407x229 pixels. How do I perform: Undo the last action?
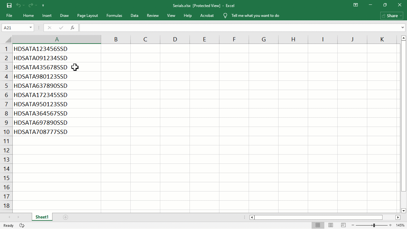pyautogui.click(x=18, y=5)
